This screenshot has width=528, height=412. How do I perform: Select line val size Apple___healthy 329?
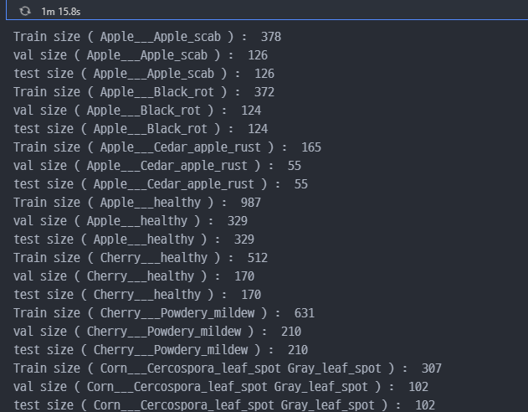click(x=131, y=221)
